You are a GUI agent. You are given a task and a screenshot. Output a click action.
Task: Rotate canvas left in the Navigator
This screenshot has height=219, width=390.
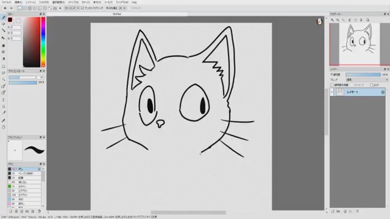coord(350,20)
